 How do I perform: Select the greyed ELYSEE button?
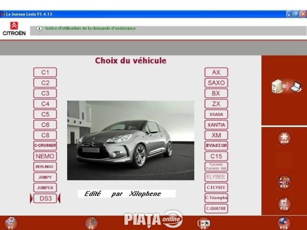pyautogui.click(x=216, y=177)
